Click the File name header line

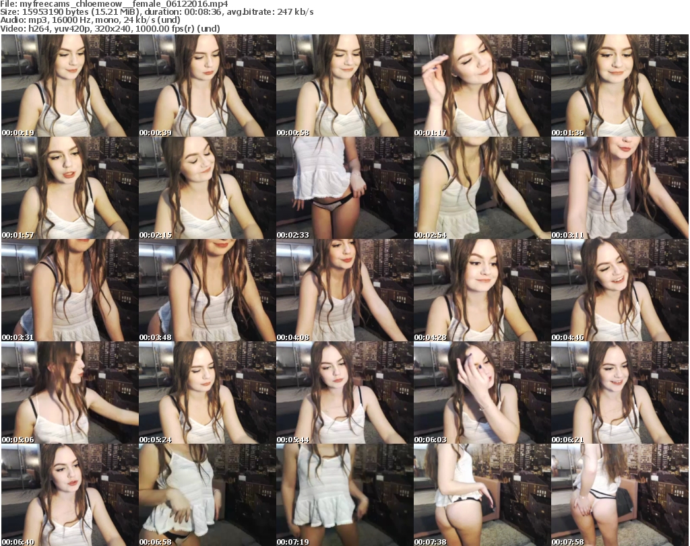[x=114, y=4]
